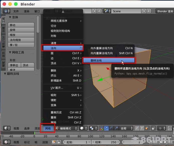This screenshot has height=146, width=174.
Task: Click the 结束 frame field
Action: [106, 142]
